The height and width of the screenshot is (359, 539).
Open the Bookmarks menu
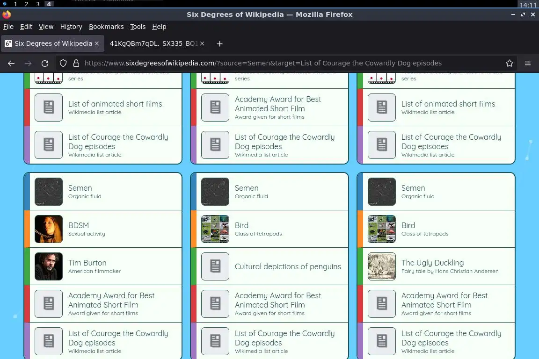coord(106,27)
